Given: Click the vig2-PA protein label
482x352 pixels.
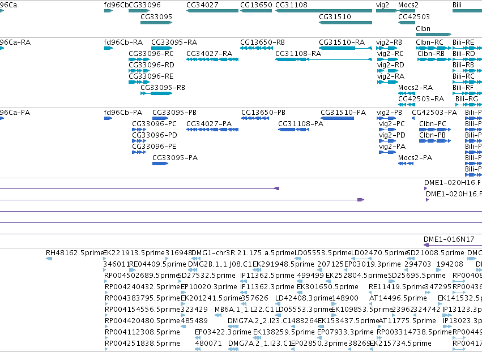Looking at the screenshot, I should 392,146.
